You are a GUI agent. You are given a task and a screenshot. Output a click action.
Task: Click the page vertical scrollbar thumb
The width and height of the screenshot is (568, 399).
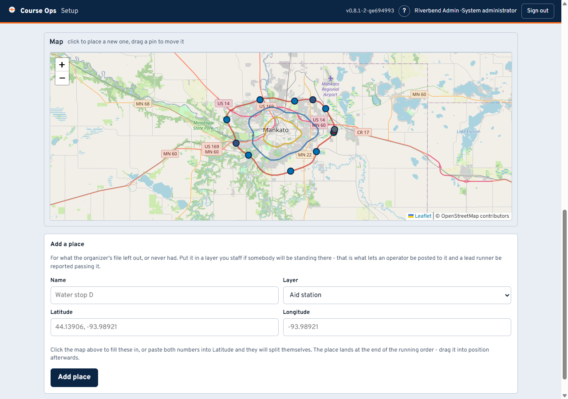pyautogui.click(x=564, y=294)
